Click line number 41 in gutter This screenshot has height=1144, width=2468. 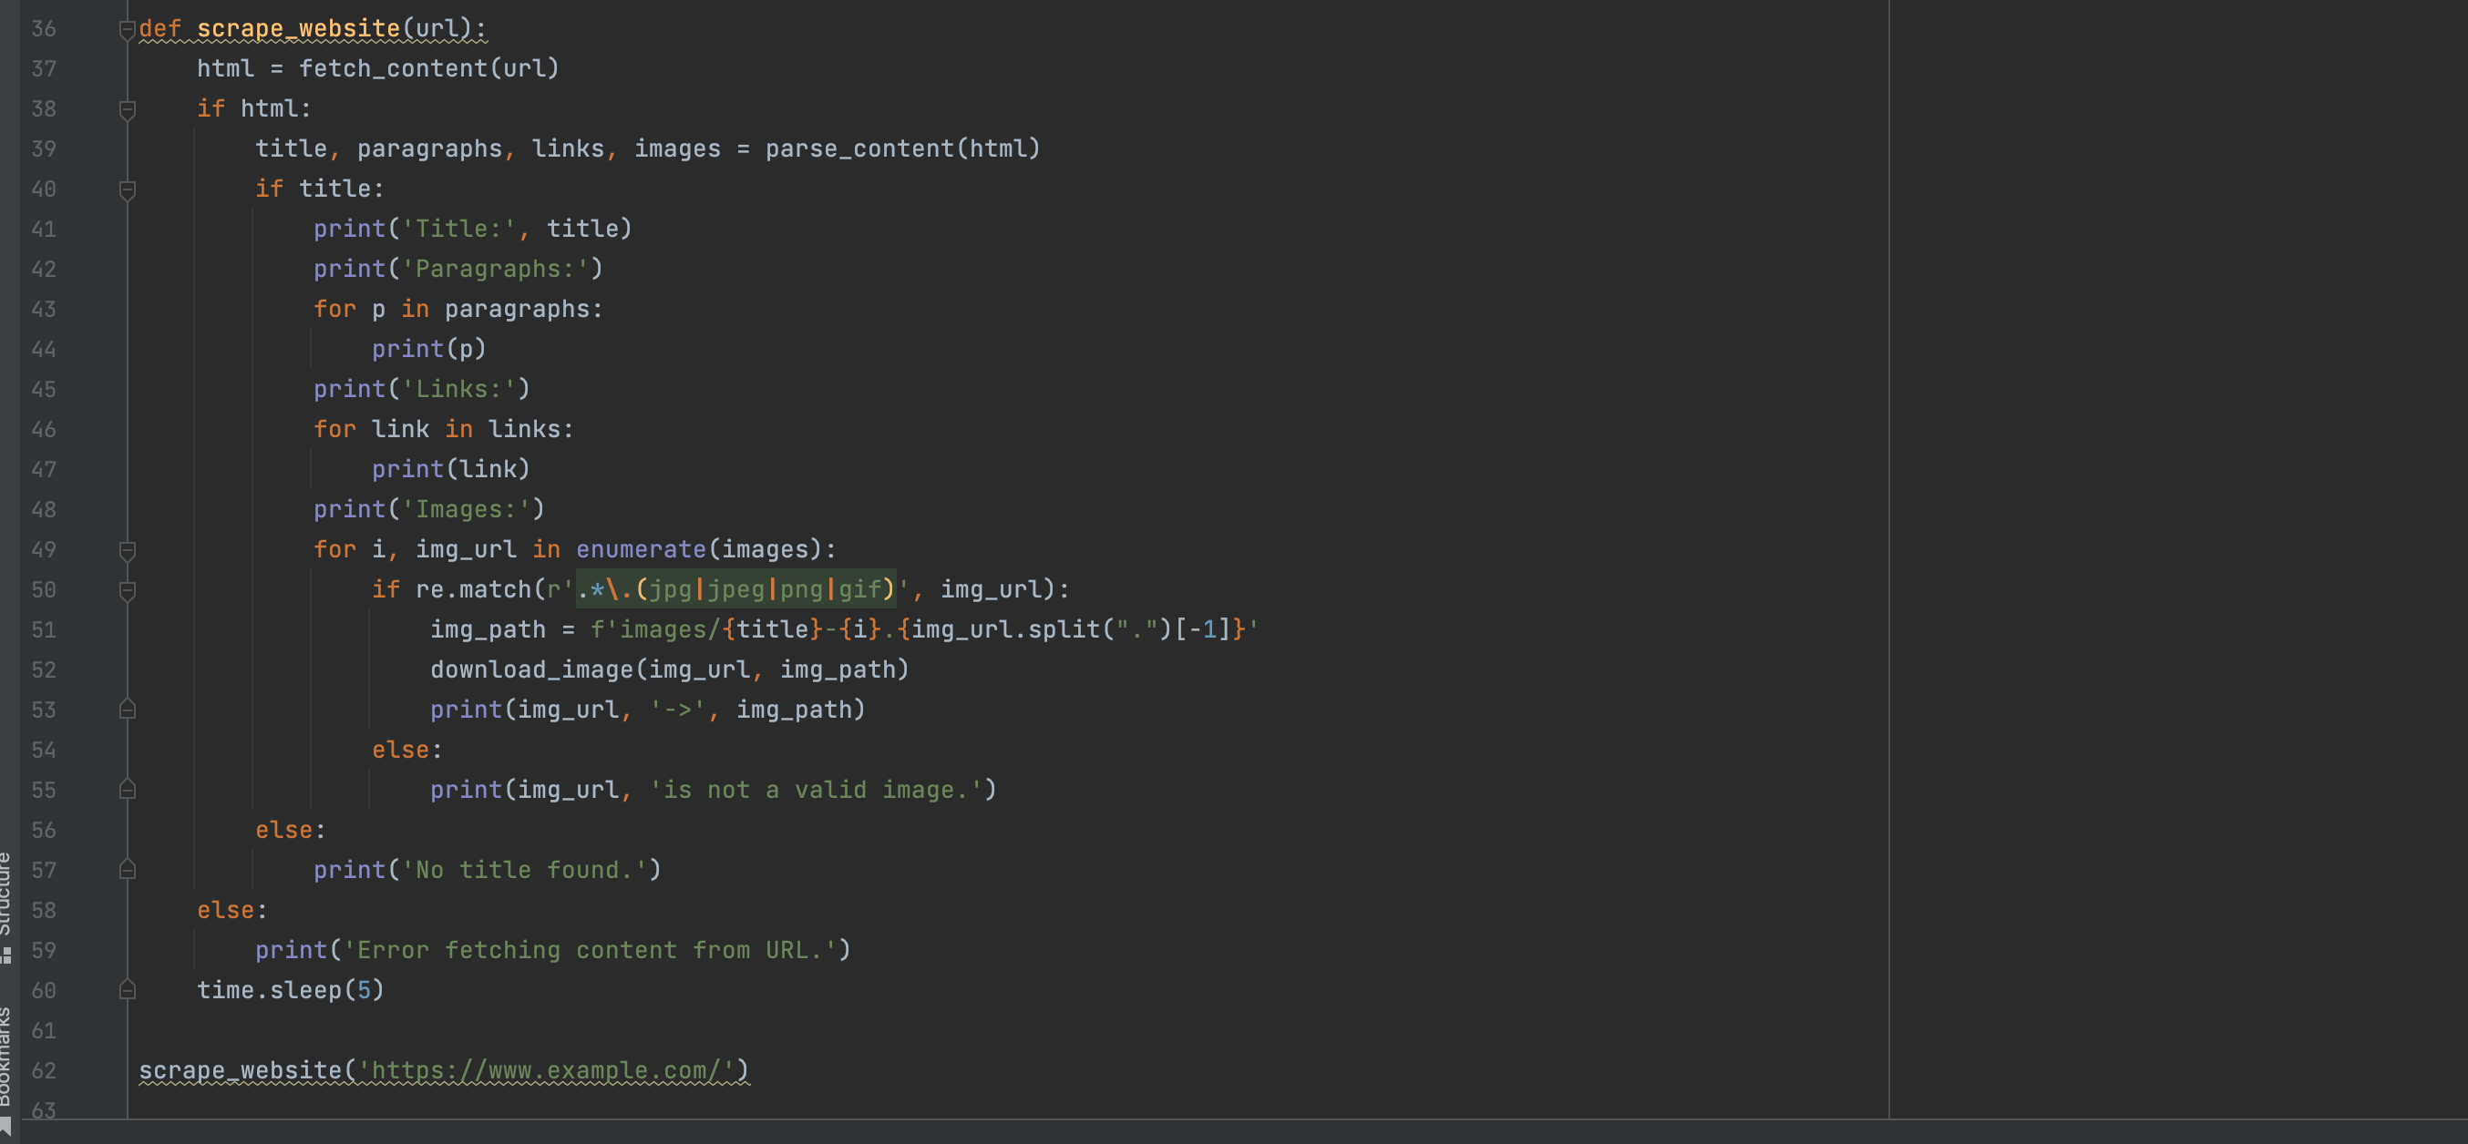pyautogui.click(x=43, y=230)
